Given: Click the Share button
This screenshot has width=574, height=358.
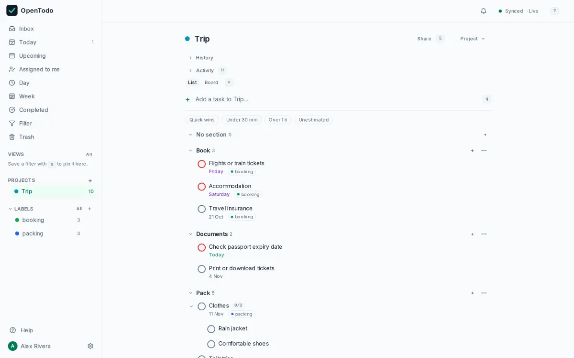Looking at the screenshot, I should coord(424,39).
